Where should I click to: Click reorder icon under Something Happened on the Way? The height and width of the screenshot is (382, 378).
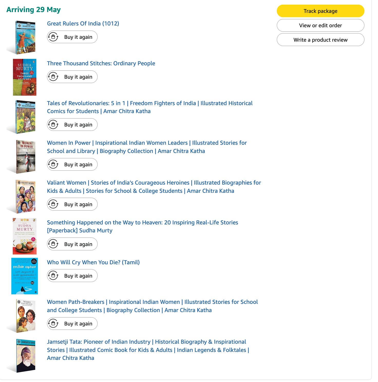pyautogui.click(x=53, y=244)
